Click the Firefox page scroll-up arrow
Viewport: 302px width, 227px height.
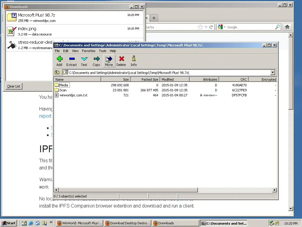291,35
